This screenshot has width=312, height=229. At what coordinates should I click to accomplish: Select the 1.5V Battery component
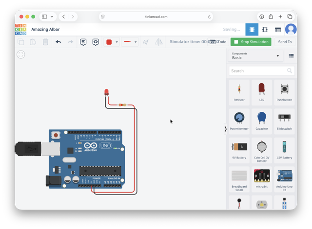click(x=284, y=150)
